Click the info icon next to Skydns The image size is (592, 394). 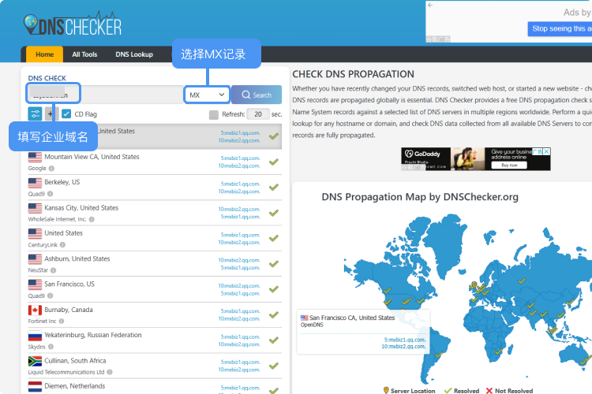(x=51, y=347)
